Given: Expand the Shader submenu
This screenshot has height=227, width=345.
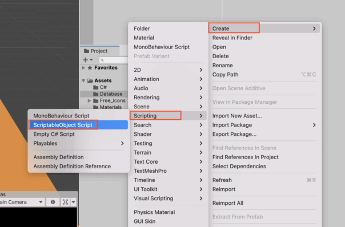Looking at the screenshot, I should pyautogui.click(x=168, y=134).
